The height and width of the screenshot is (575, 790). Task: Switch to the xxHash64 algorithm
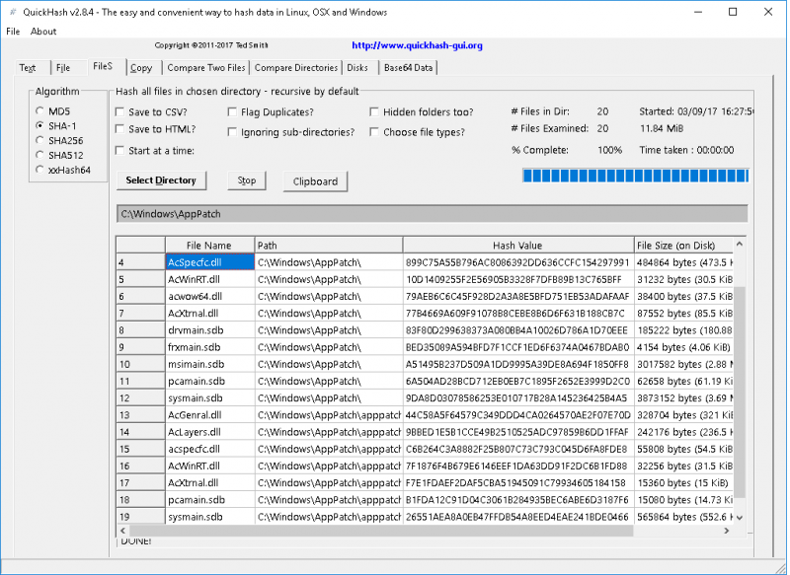(38, 170)
